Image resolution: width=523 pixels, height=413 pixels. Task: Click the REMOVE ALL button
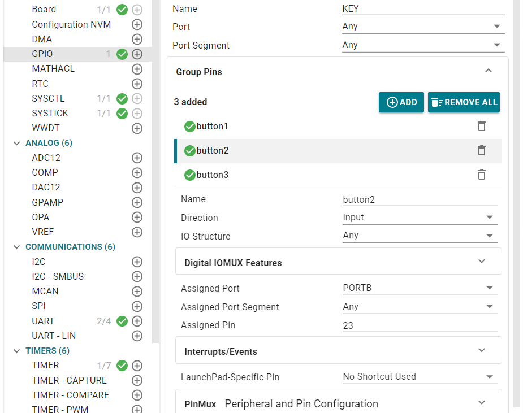464,102
